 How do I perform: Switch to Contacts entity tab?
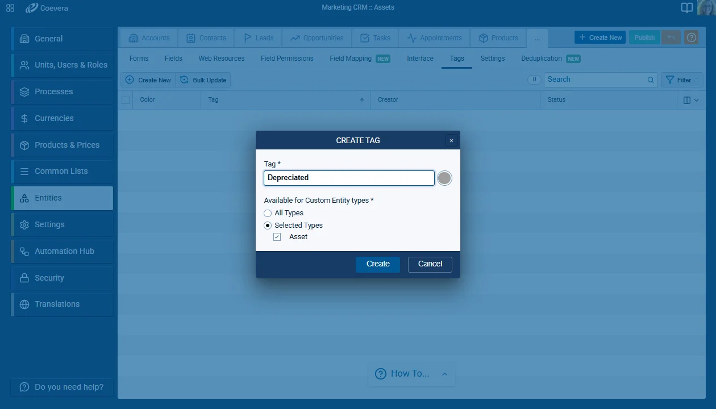pos(206,38)
